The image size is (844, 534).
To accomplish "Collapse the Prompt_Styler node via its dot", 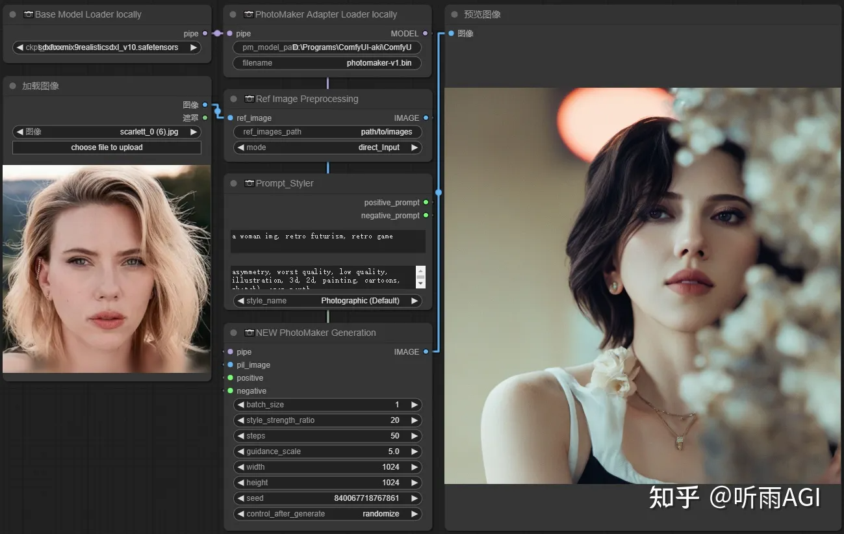I will click(x=233, y=183).
